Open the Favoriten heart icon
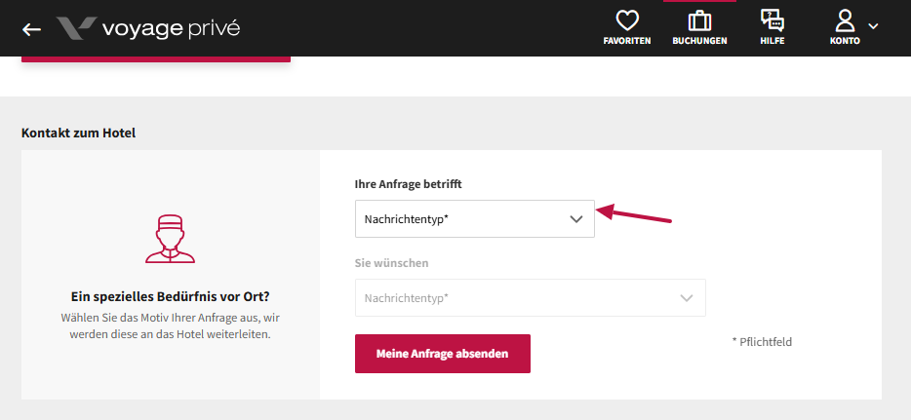The image size is (911, 420). [627, 21]
